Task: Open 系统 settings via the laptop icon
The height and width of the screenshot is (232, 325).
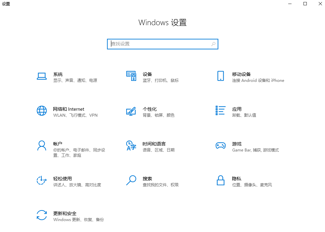Action: (x=42, y=76)
